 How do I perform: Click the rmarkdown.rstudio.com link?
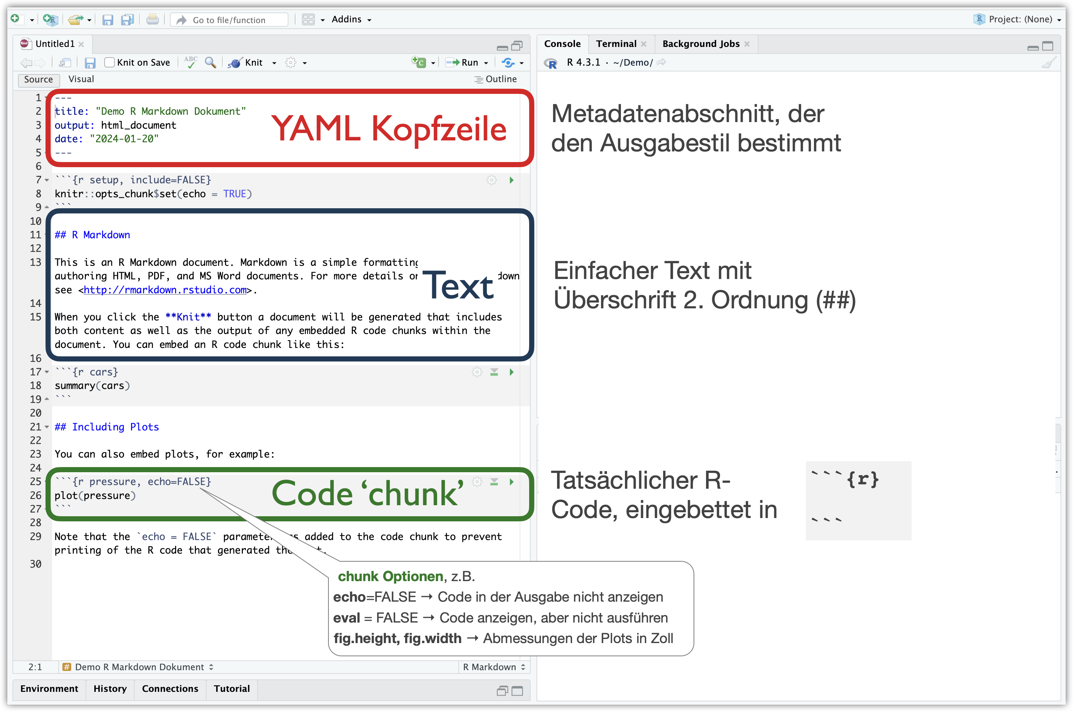(x=165, y=290)
